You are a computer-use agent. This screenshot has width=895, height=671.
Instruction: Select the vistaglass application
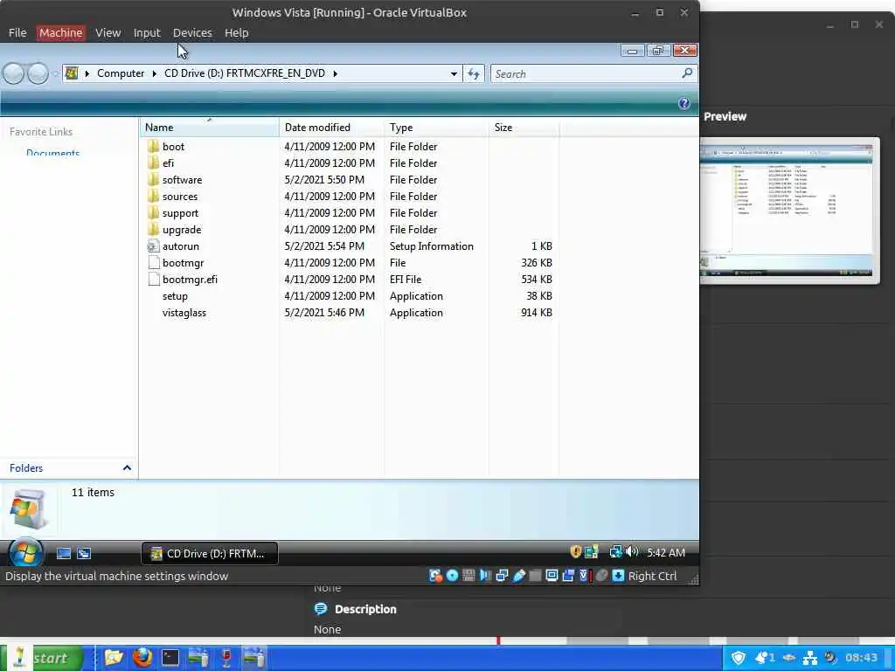tap(184, 313)
